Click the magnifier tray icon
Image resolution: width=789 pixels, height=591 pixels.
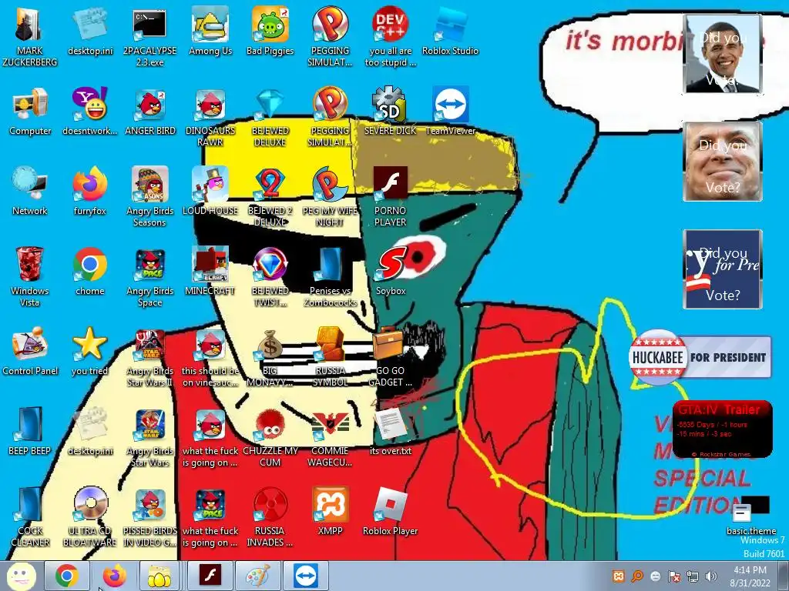tap(637, 576)
